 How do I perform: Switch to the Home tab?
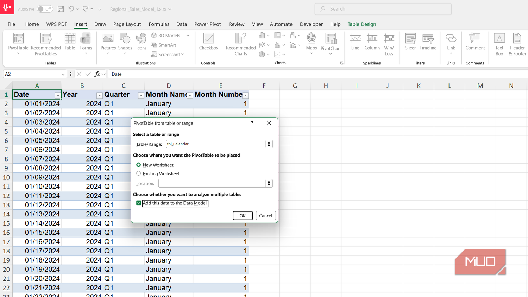[x=32, y=24]
